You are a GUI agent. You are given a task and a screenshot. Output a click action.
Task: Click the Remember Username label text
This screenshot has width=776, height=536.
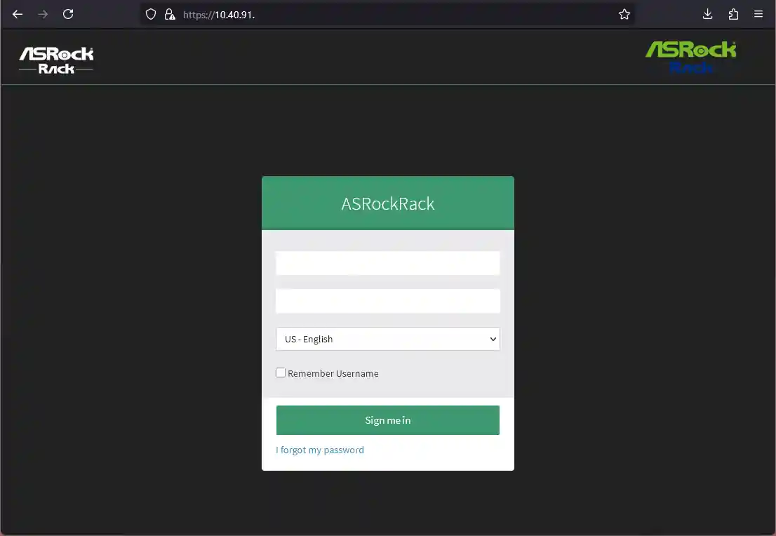(x=333, y=374)
